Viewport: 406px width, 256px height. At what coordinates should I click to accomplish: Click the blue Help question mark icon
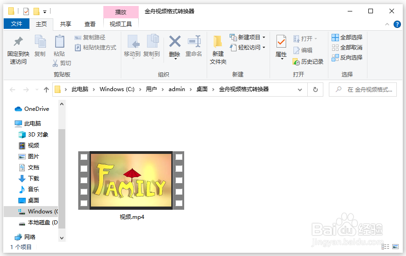point(397,24)
